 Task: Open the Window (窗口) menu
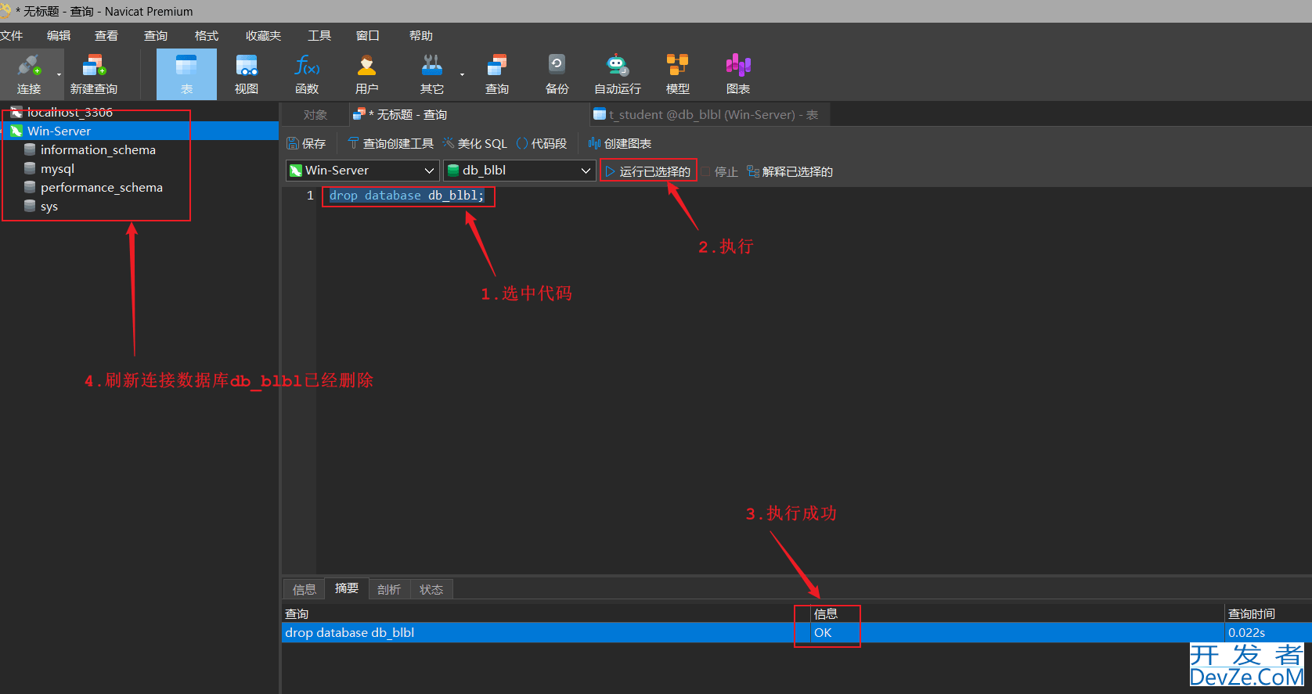pos(368,35)
